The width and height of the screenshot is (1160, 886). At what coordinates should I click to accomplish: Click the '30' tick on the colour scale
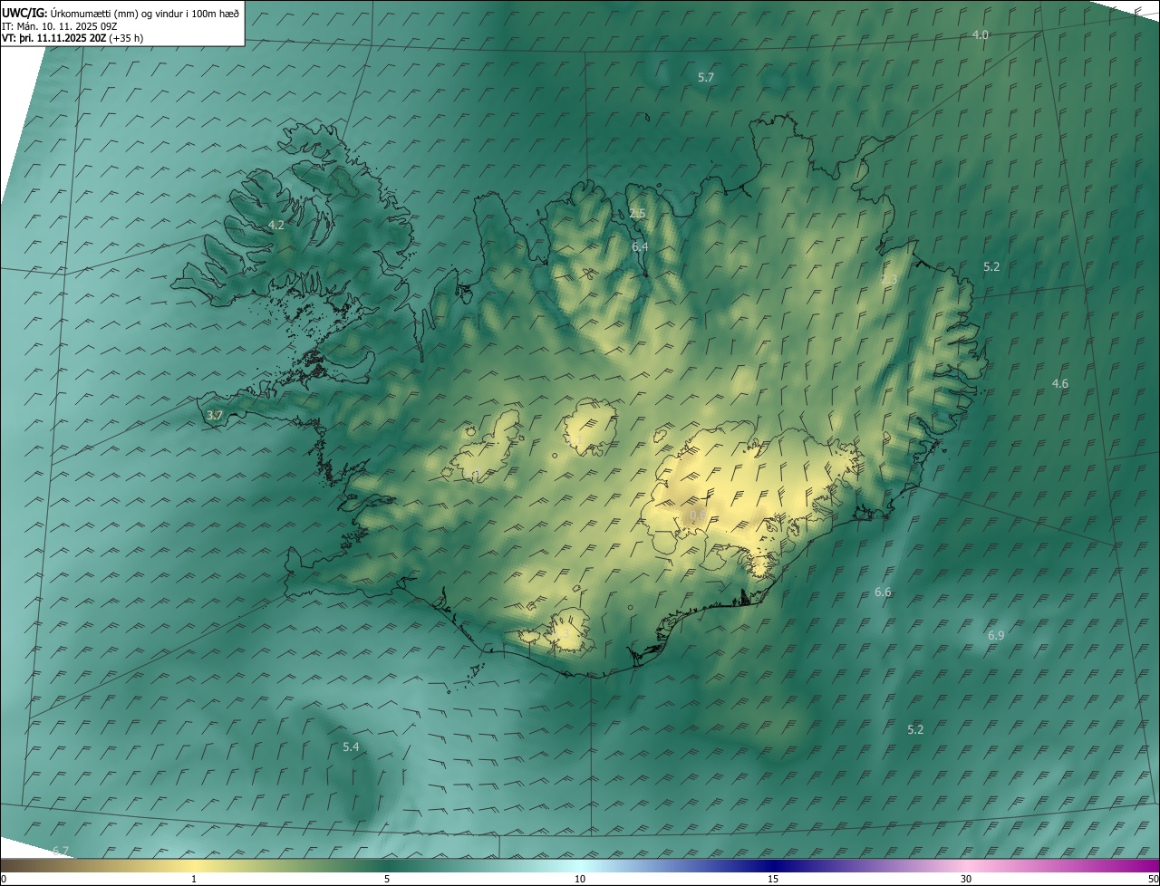[966, 879]
